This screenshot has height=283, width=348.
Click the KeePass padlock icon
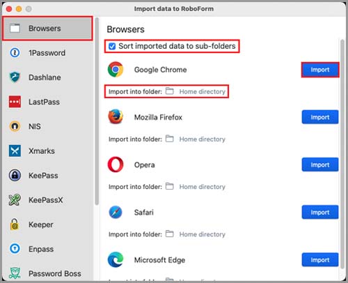pos(15,175)
